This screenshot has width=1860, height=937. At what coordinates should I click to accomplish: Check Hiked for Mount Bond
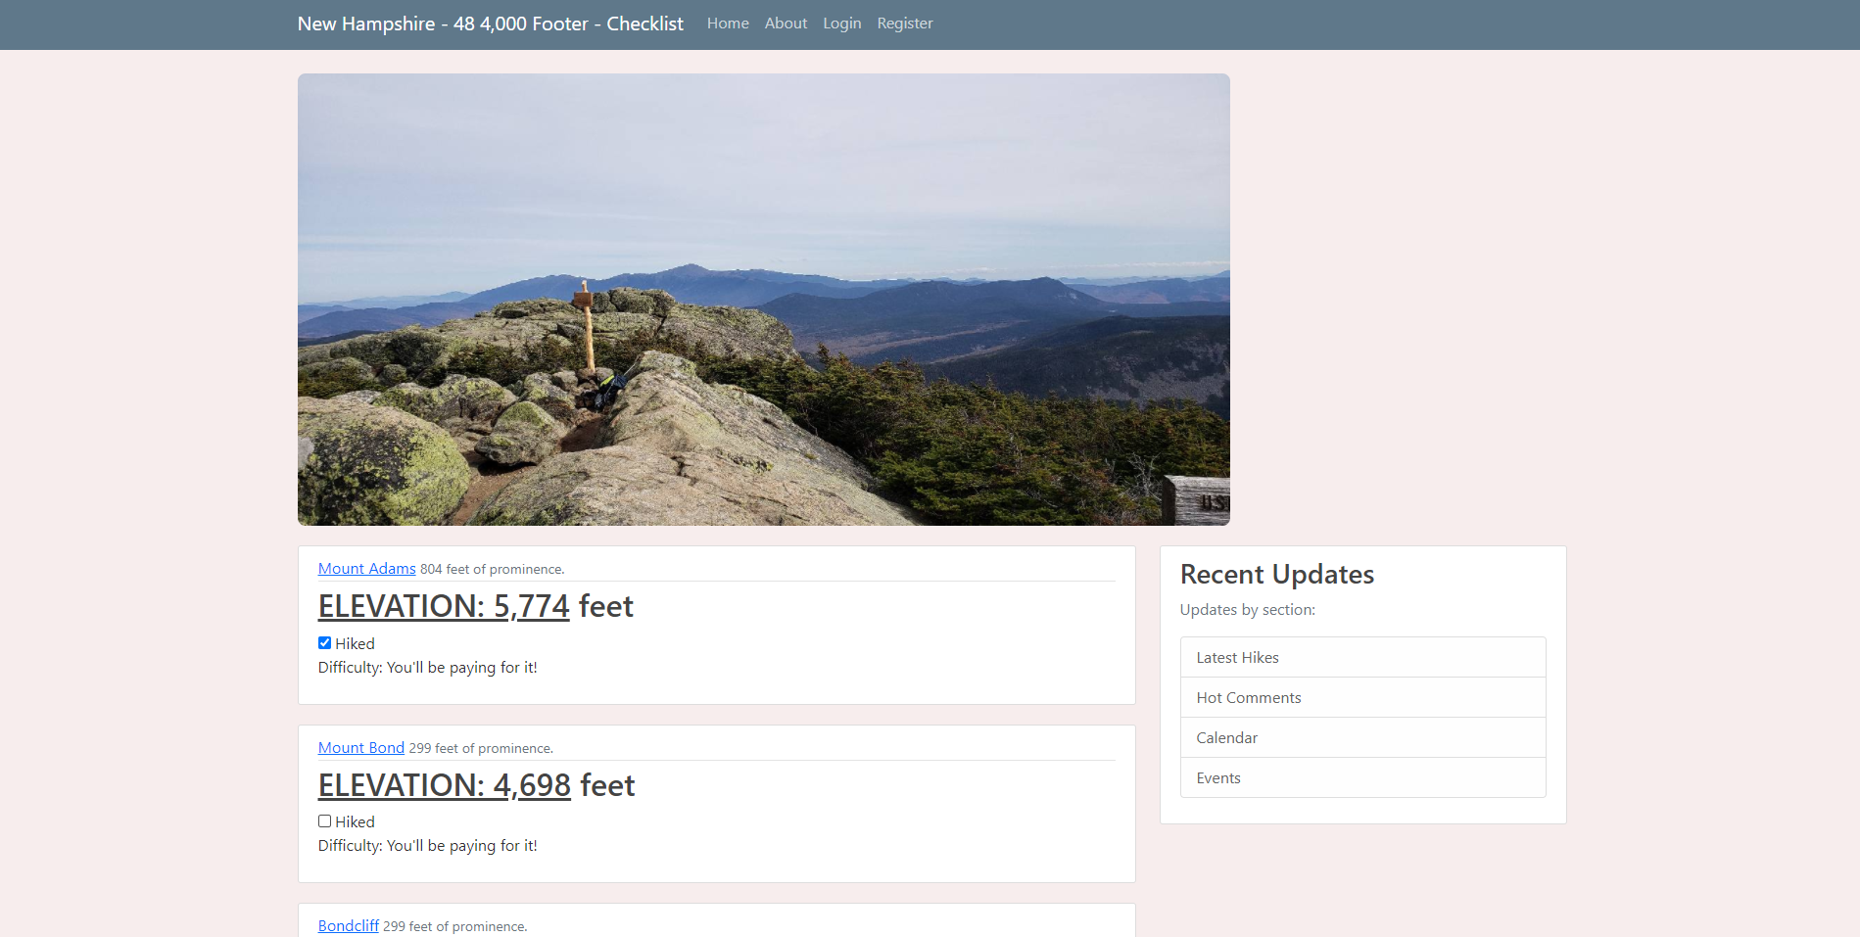[x=324, y=820]
